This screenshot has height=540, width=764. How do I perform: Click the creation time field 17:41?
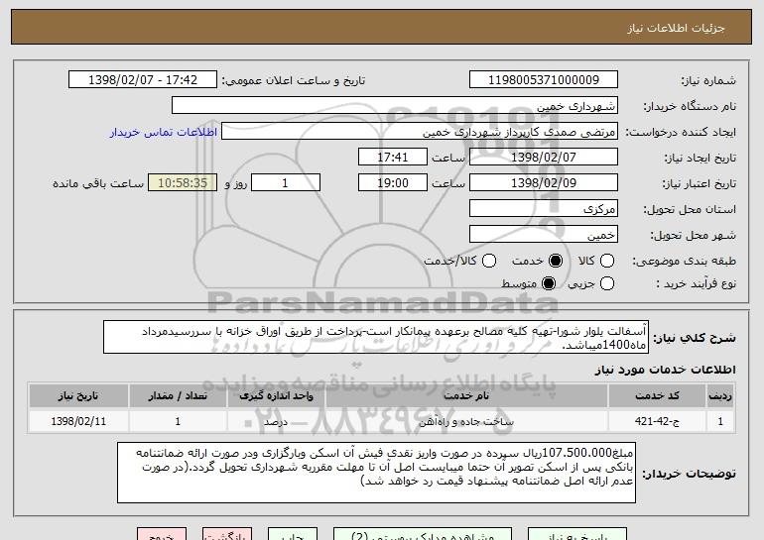393,158
